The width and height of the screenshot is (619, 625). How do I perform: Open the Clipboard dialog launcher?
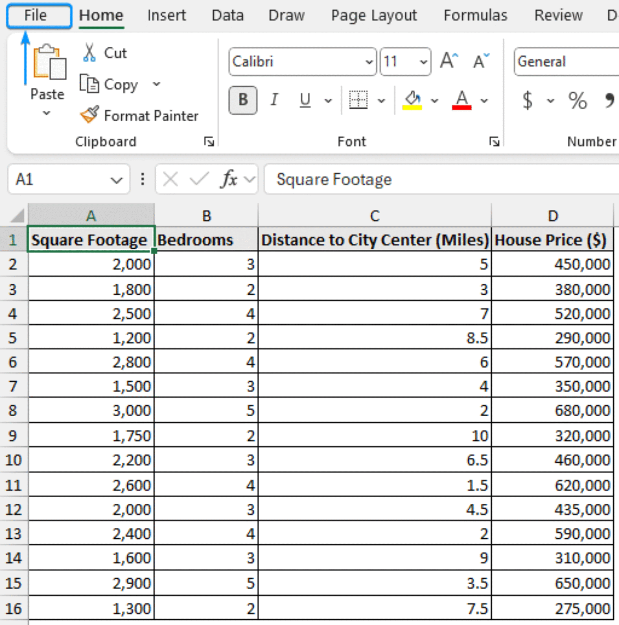point(209,142)
